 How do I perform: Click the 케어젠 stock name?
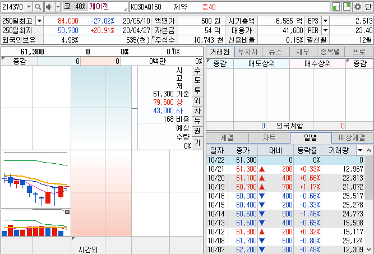pos(99,7)
